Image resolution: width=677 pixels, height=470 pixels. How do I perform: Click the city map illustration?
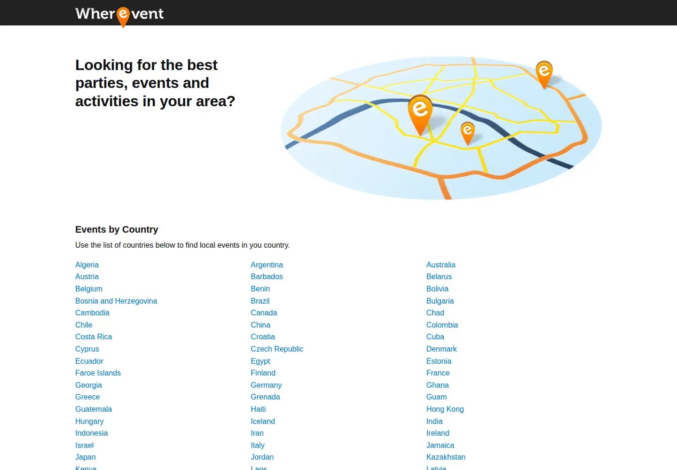coord(441,128)
